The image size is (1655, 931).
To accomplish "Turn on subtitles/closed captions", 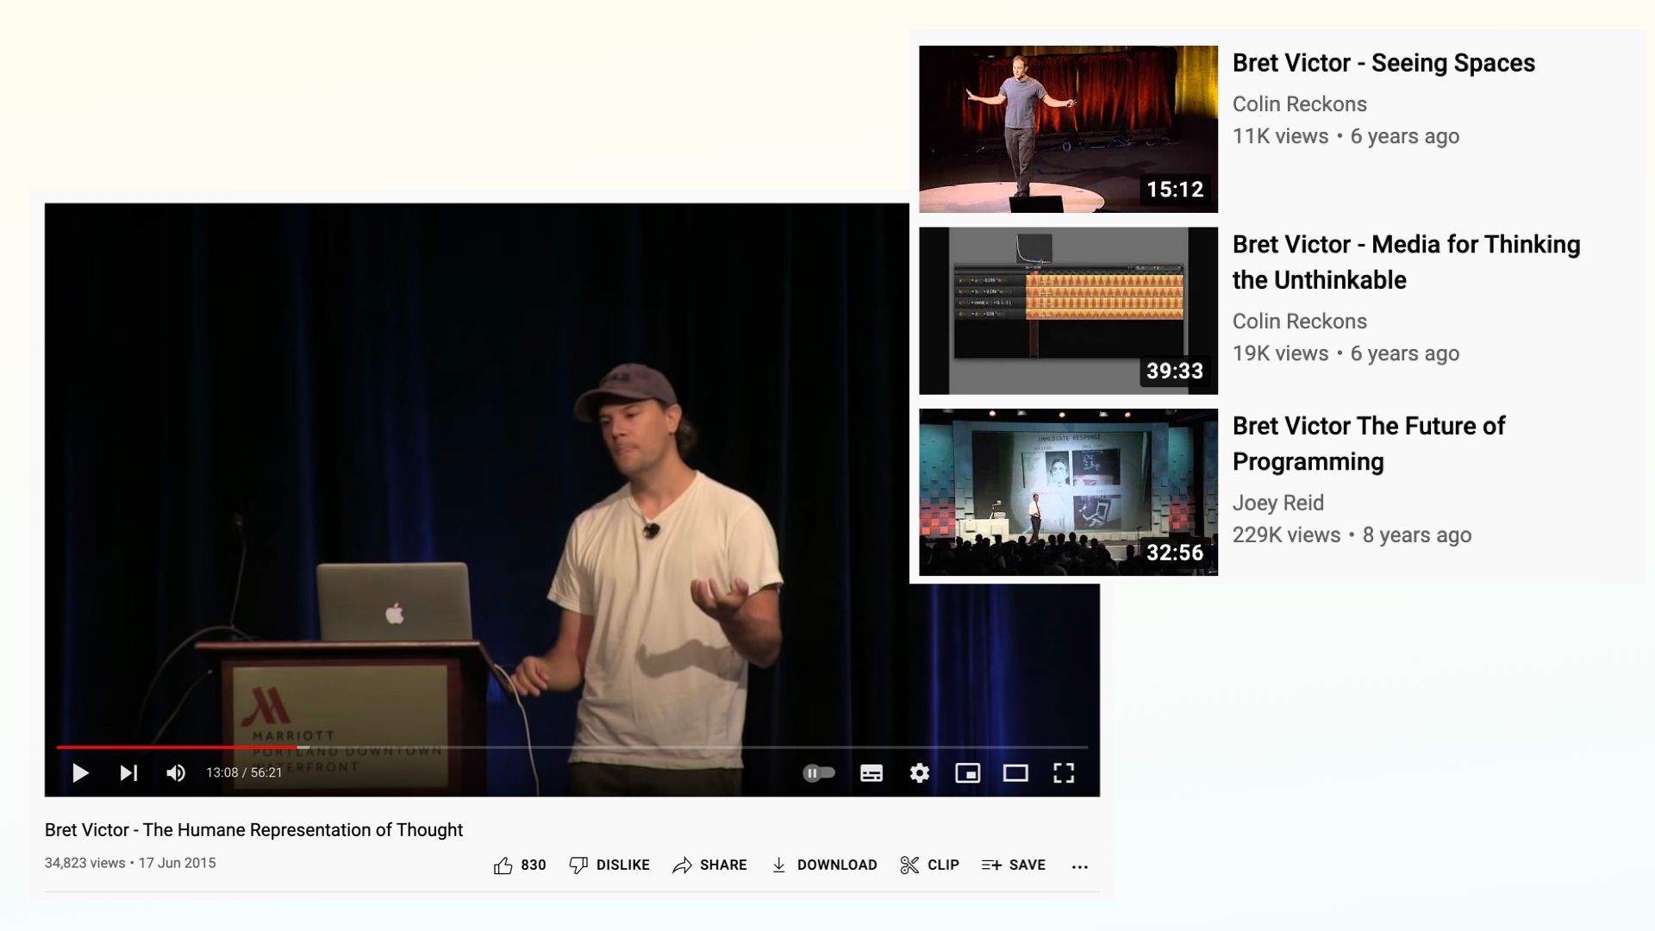I will 871,773.
